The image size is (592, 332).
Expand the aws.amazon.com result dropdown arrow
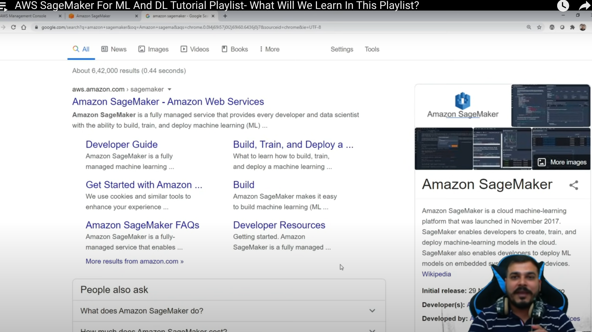[x=170, y=90]
